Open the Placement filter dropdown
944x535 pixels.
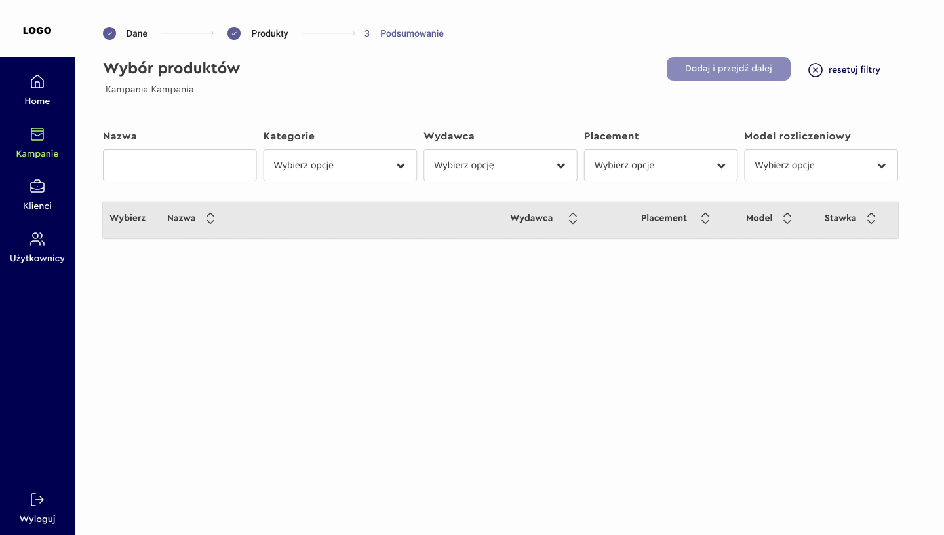(661, 166)
